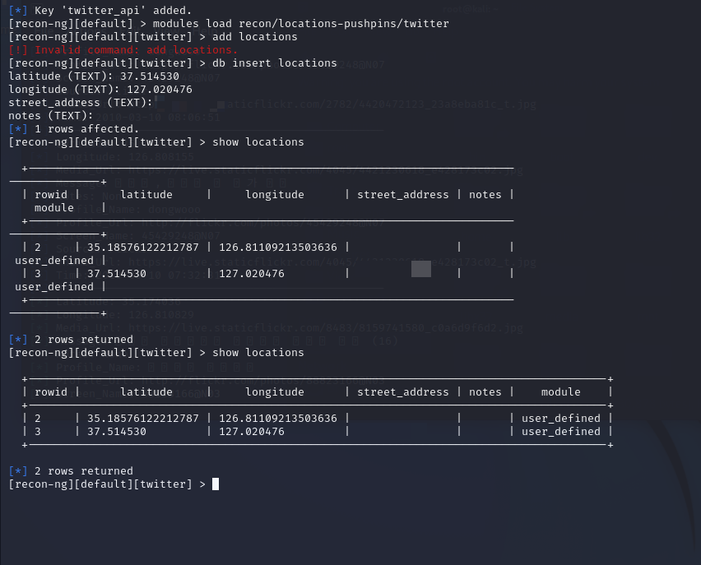This screenshot has height=565, width=701.
Task: Click 'street_address' header in first table
Action: click(403, 195)
